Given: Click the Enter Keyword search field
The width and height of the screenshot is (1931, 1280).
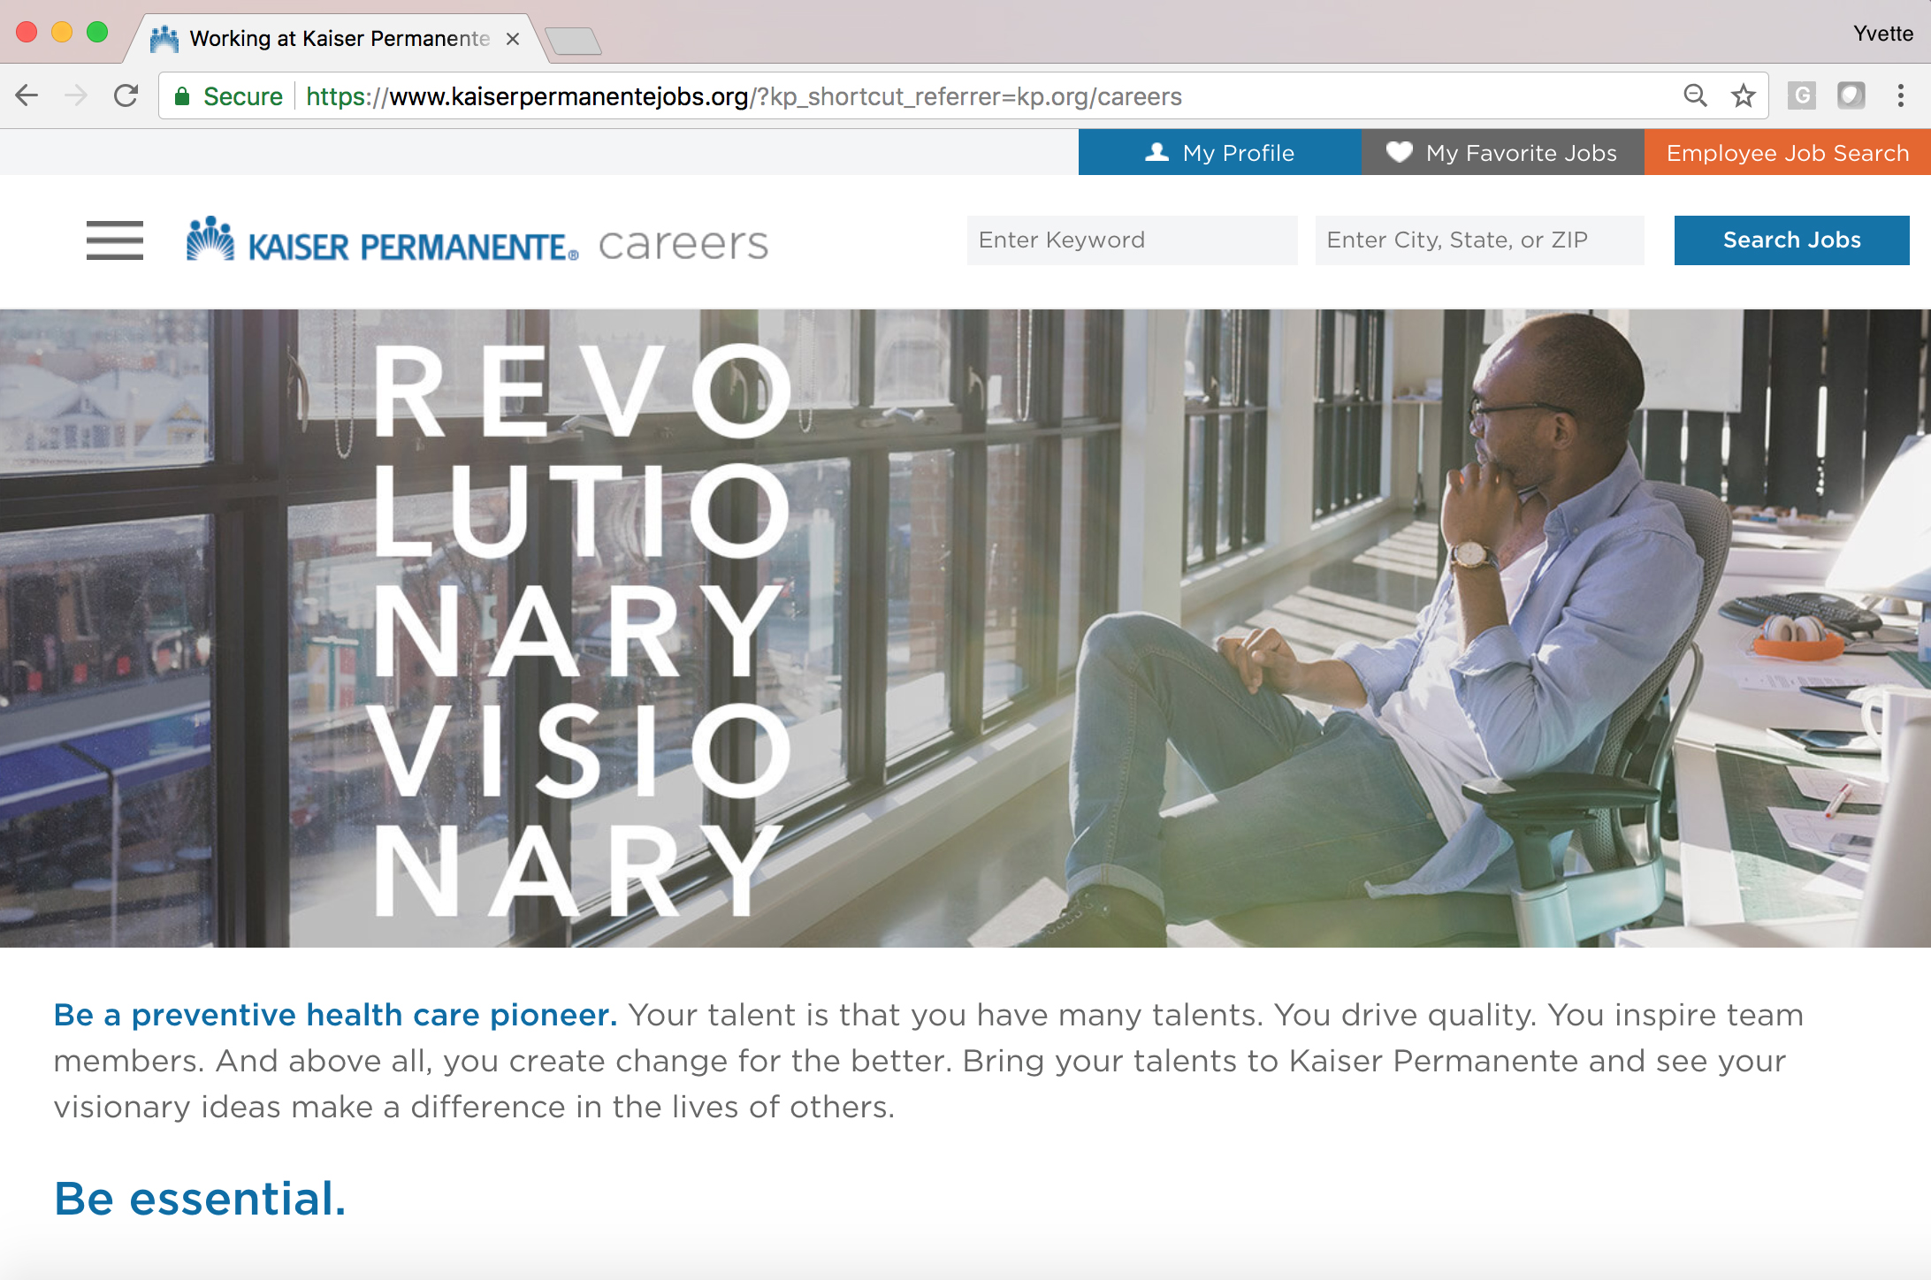Looking at the screenshot, I should [1133, 240].
